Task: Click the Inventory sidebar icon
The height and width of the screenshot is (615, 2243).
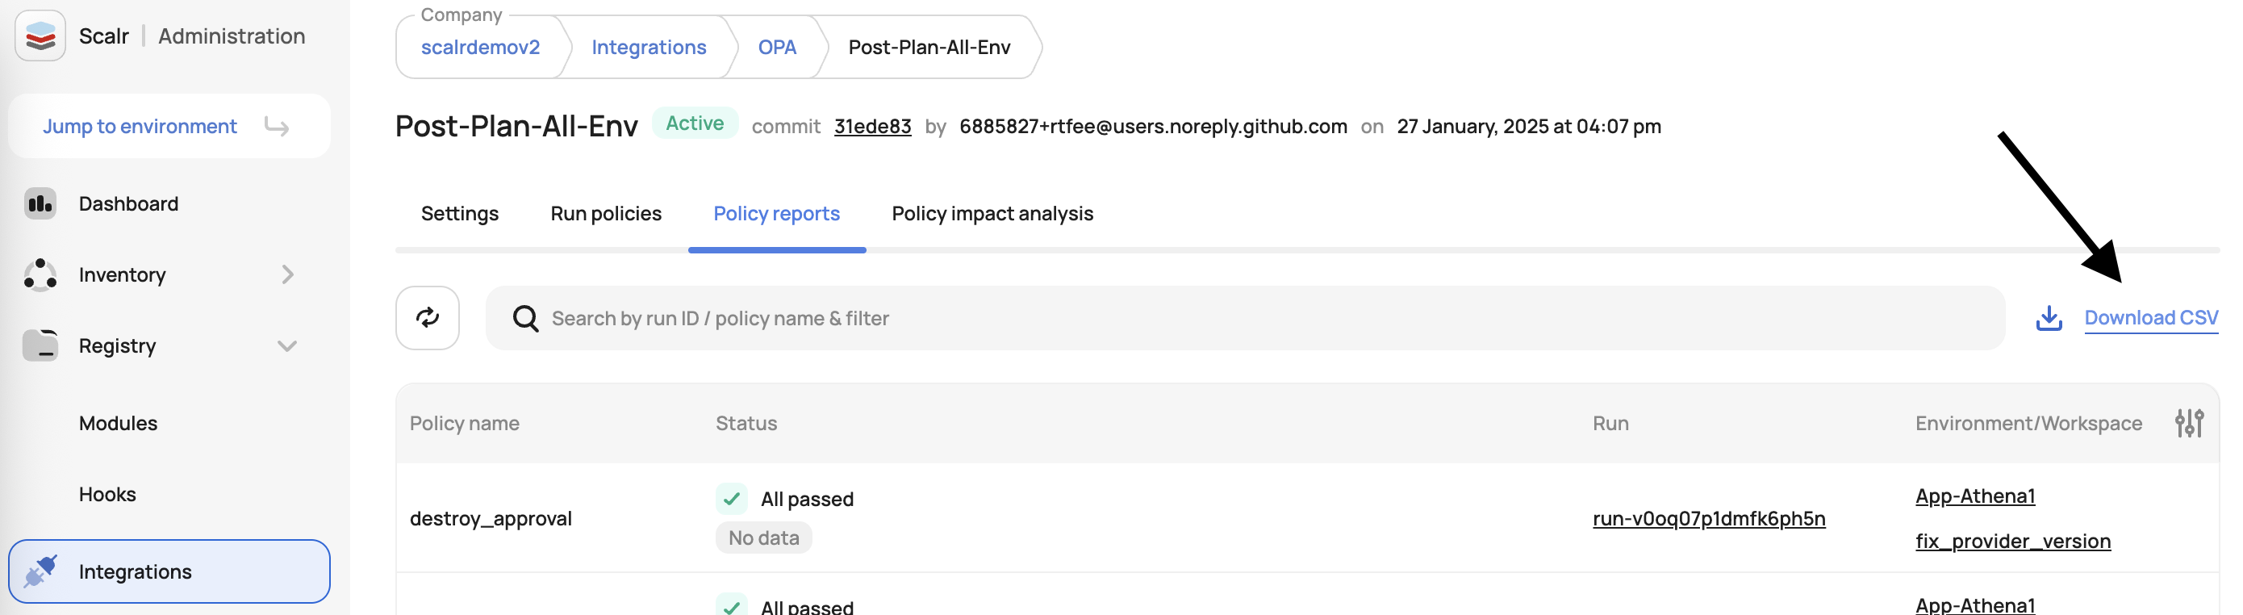Action: click(40, 274)
